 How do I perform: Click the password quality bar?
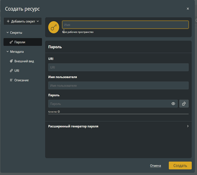pos(118,114)
